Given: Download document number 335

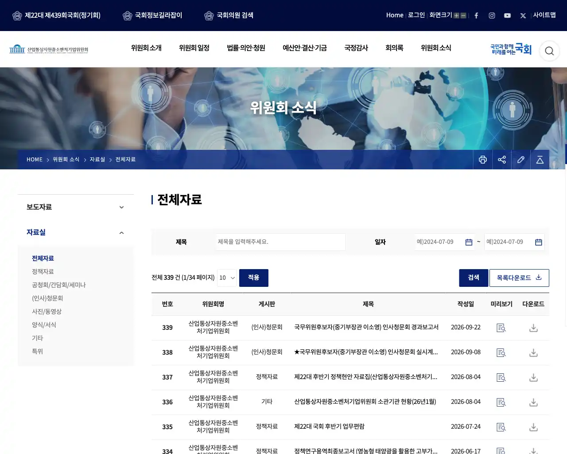Looking at the screenshot, I should click(x=533, y=427).
